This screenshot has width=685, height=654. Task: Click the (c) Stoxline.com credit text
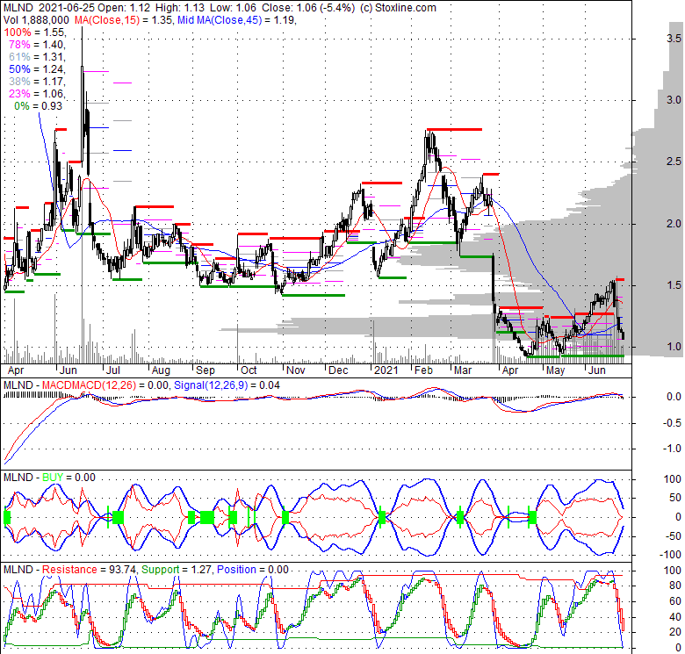pos(398,8)
